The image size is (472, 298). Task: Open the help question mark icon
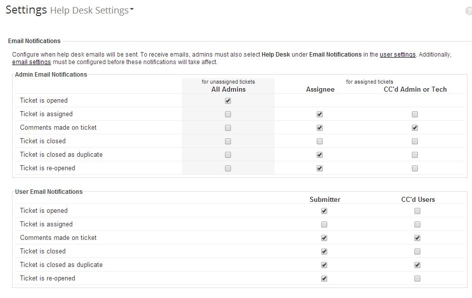click(x=468, y=11)
